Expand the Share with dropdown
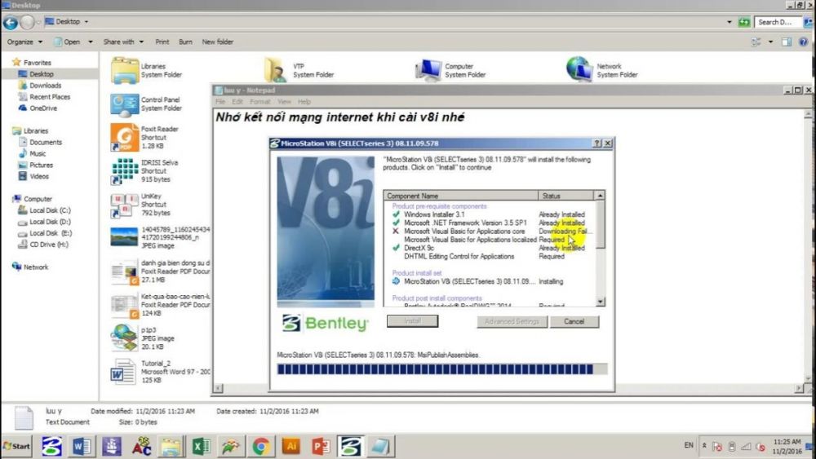Viewport: 816px width, 459px height. 123,42
